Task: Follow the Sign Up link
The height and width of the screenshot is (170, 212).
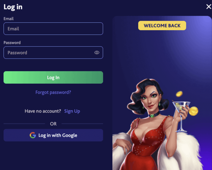Action: coord(72,111)
